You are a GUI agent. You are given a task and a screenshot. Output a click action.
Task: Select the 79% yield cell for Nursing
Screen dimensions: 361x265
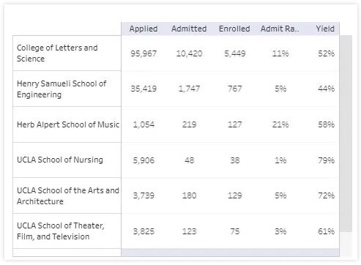click(x=326, y=160)
